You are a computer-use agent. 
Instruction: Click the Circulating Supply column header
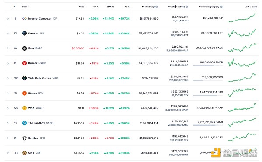[209, 7]
